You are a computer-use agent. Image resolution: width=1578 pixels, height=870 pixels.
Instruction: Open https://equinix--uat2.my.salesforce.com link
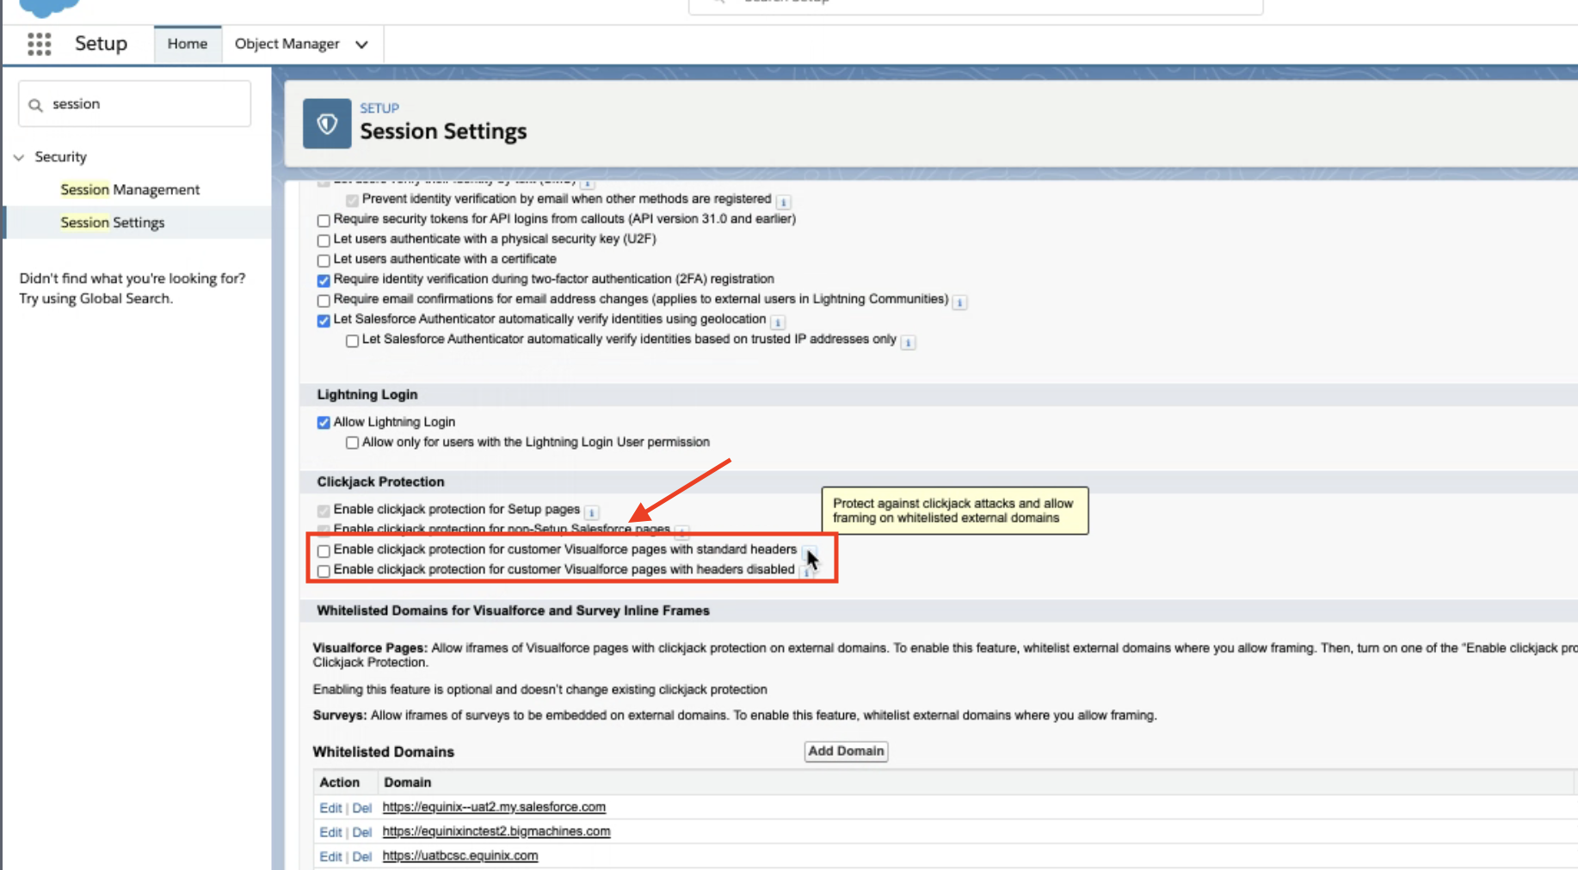494,807
